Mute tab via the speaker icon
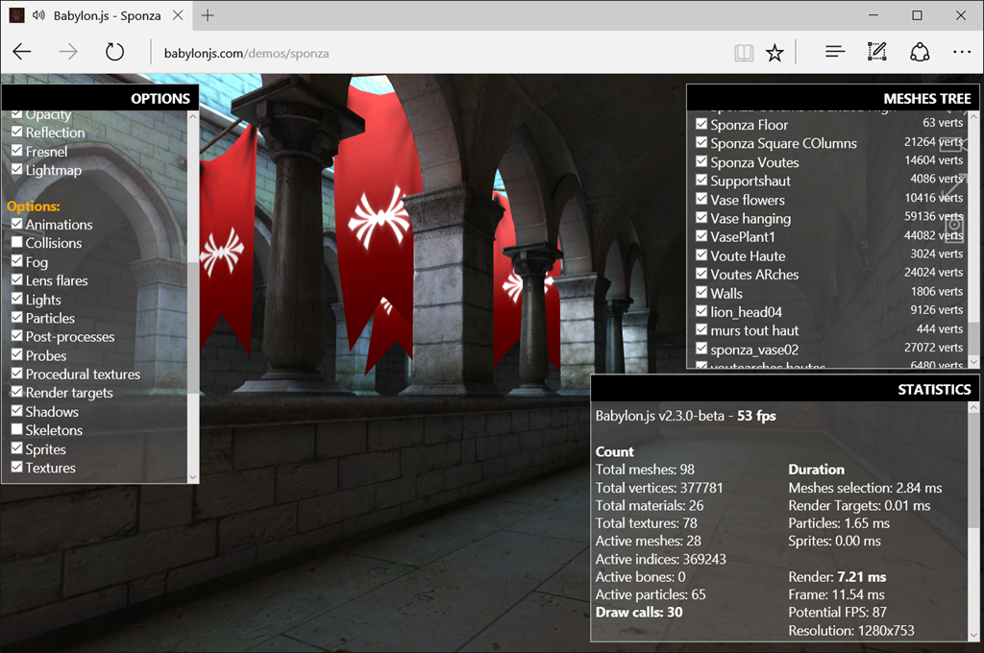984x653 pixels. pyautogui.click(x=38, y=15)
